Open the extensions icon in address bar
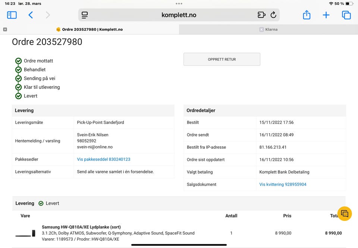358x248 pixels. pyautogui.click(x=261, y=15)
